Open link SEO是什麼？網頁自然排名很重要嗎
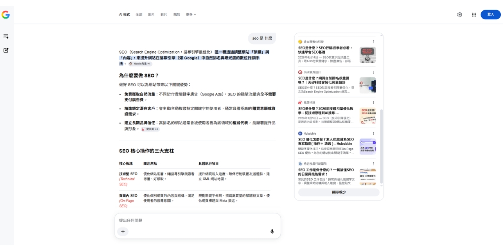 click(324, 80)
